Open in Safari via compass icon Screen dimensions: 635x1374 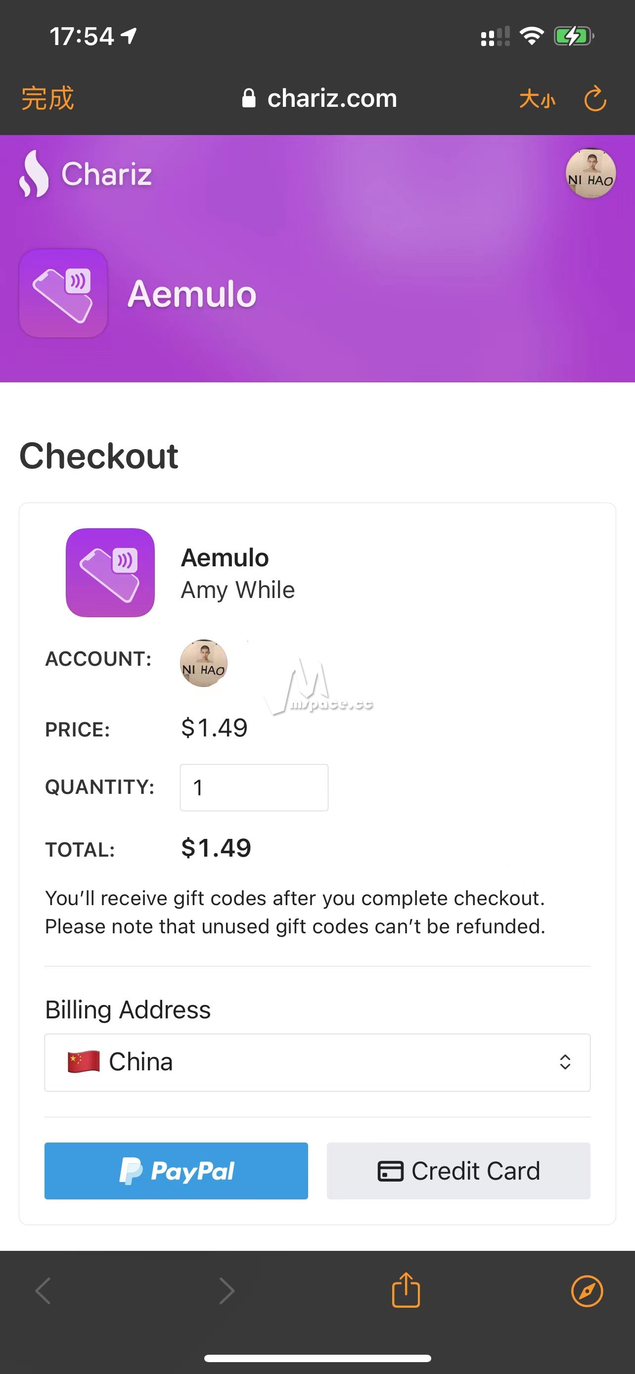tap(587, 1291)
